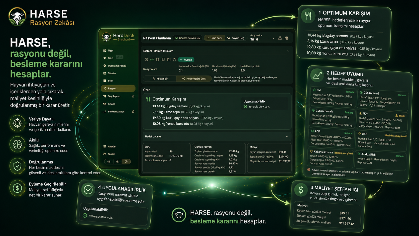The image size is (419, 236).
Task: Select the Hedefe göre üret mode
Action: (194, 79)
